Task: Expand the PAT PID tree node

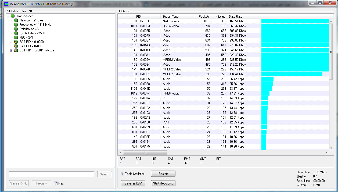Action: (x=11, y=42)
